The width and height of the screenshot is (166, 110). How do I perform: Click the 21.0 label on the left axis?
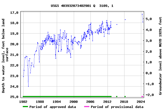coord(14,55)
